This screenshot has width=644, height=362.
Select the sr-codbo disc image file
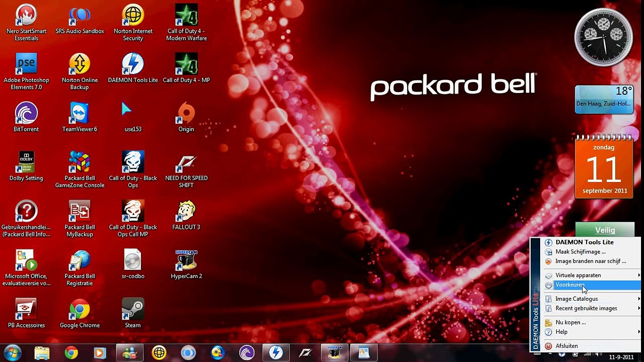(133, 264)
